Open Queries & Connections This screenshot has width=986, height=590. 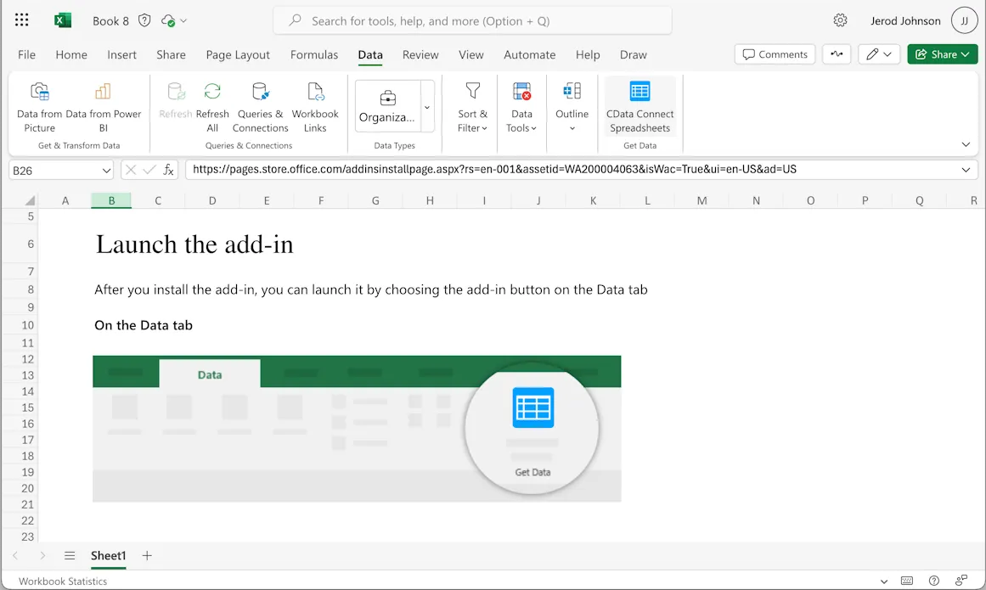260,106
